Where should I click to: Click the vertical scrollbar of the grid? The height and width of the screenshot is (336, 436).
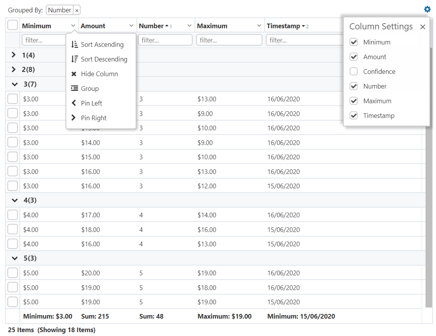click(x=429, y=174)
